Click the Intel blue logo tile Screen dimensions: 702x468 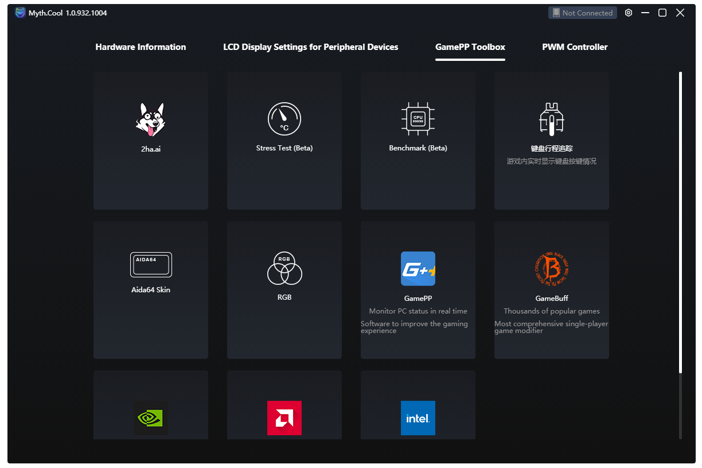418,418
